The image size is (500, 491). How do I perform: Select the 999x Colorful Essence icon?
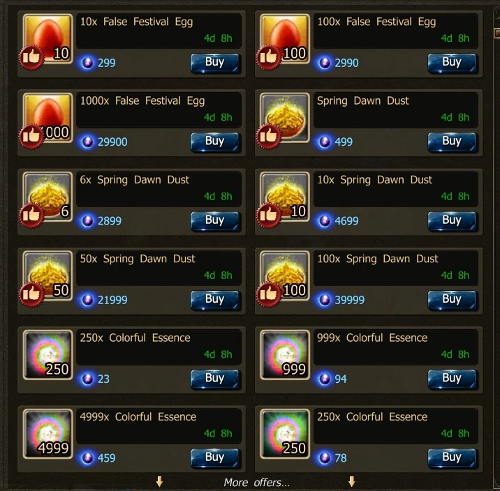pyautogui.click(x=285, y=355)
